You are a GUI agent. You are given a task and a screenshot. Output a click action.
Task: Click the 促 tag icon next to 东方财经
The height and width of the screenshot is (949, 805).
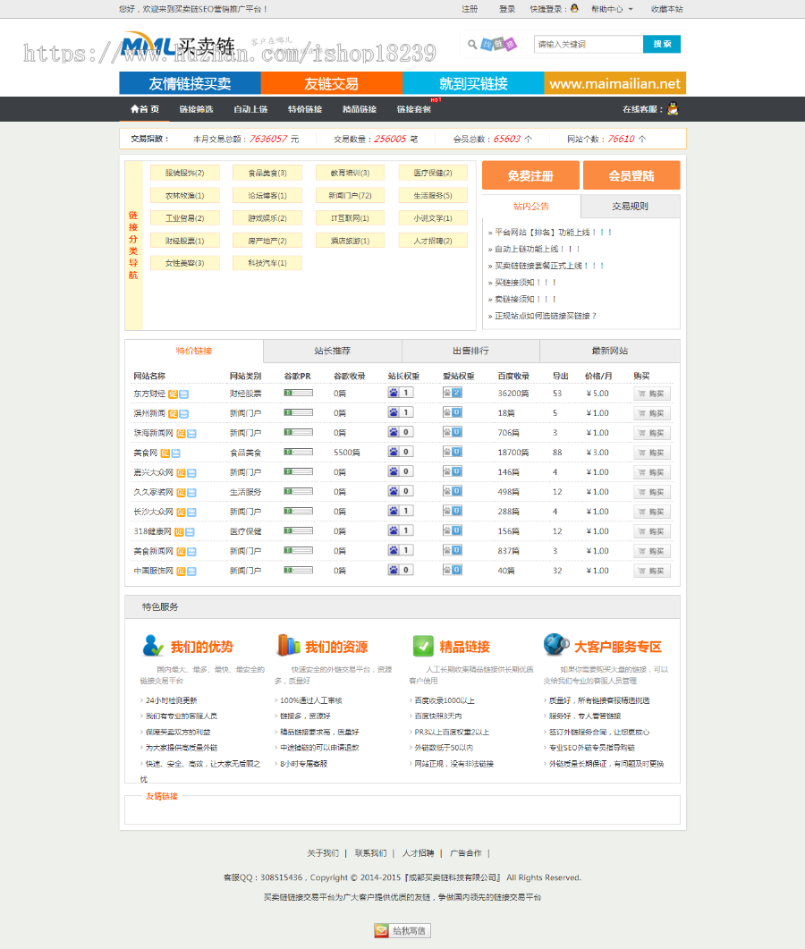173,394
